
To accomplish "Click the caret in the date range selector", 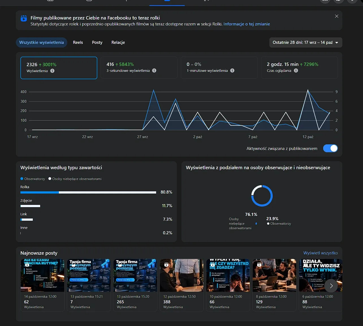I will tap(337, 43).
